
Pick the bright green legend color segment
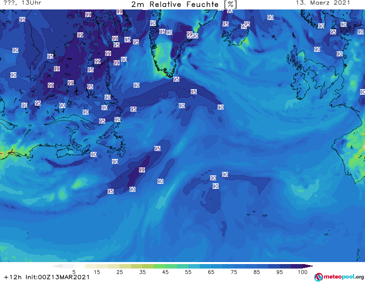[159, 266]
